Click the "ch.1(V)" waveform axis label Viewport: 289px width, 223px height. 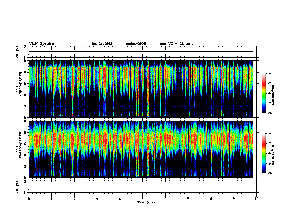(x=17, y=52)
